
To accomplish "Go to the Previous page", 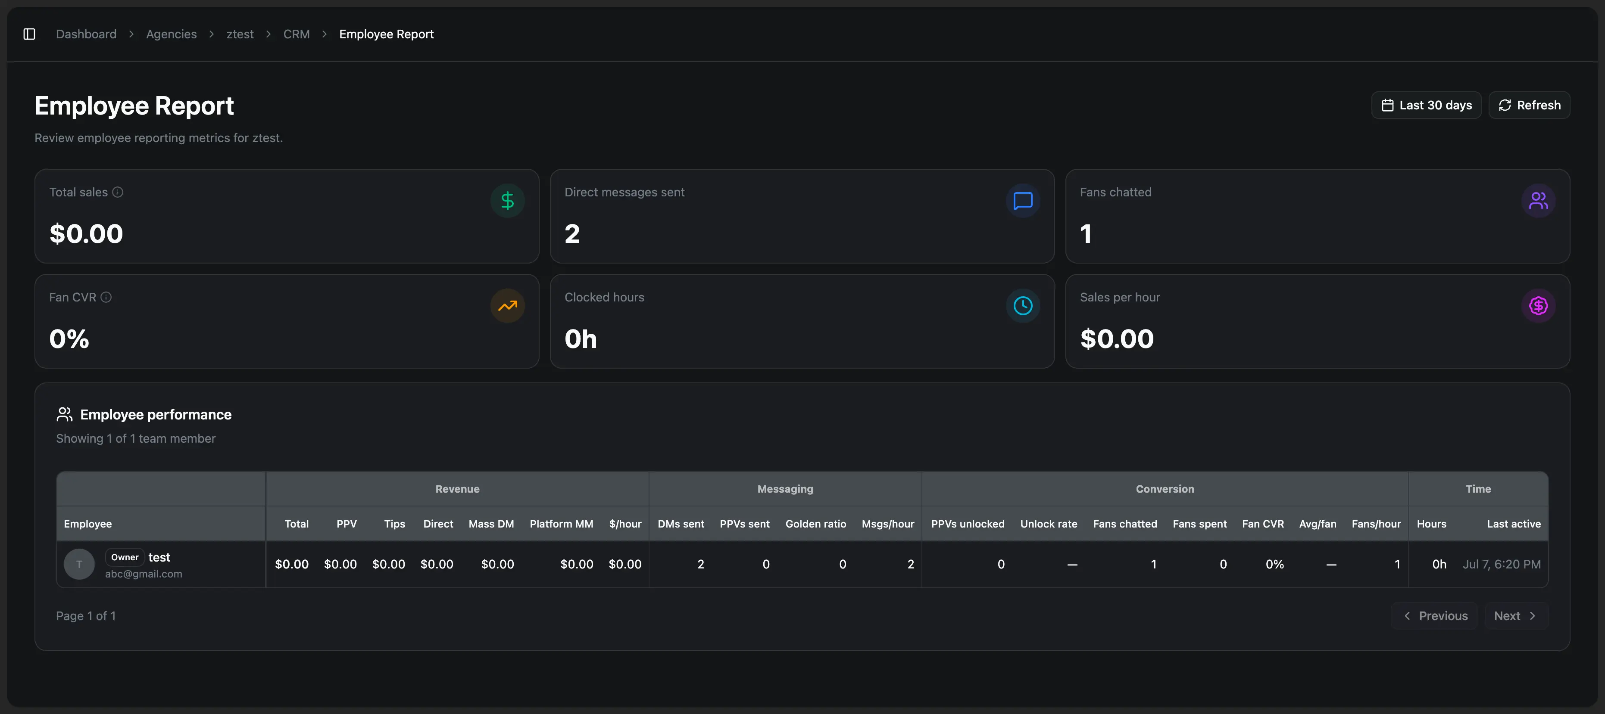I will click(x=1434, y=616).
